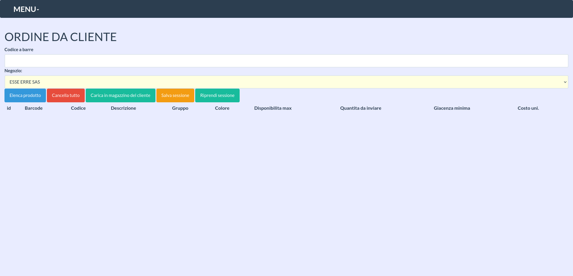This screenshot has width=573, height=276.
Task: Click the Gruppo column header
Action: (180, 108)
